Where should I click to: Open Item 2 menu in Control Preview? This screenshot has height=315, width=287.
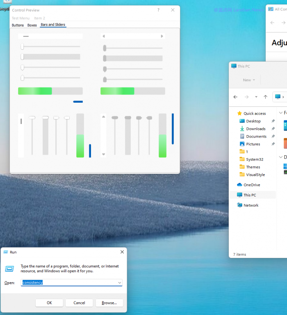point(39,18)
